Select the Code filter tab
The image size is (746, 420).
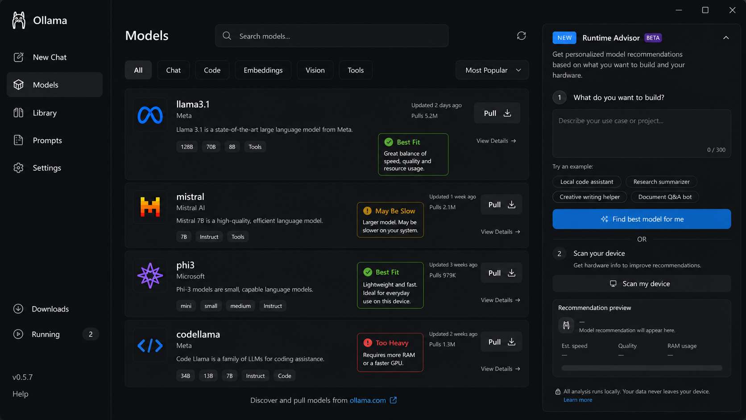pyautogui.click(x=212, y=70)
